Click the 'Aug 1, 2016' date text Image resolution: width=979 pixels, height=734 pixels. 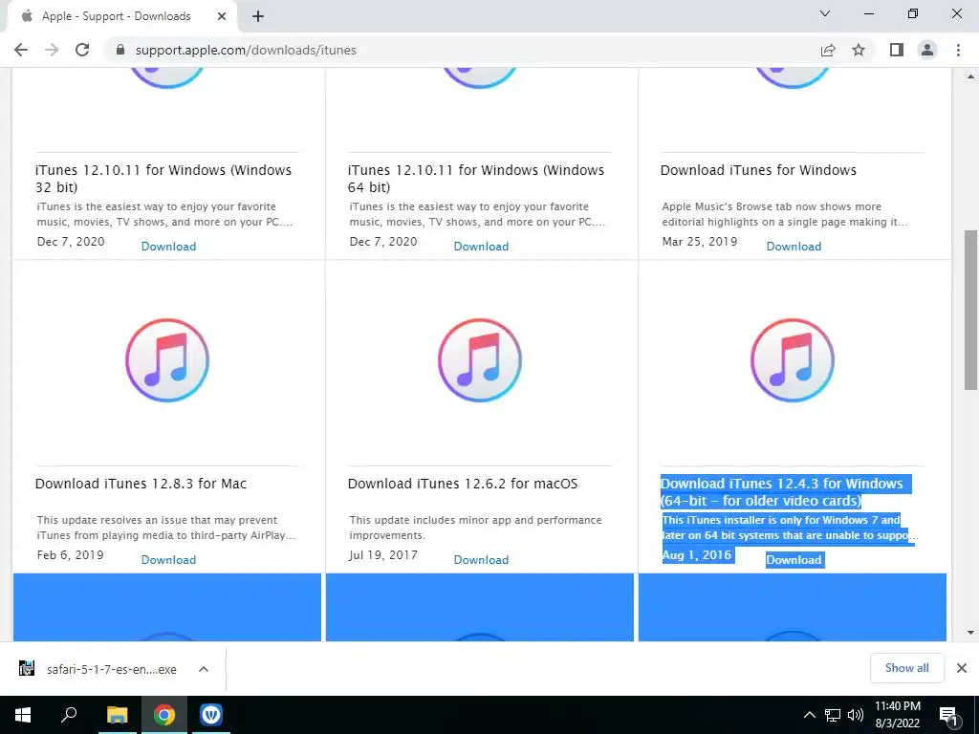click(697, 555)
